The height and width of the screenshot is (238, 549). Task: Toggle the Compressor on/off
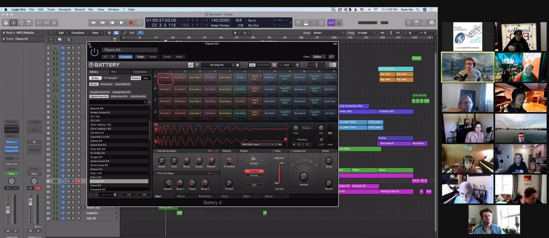click(290, 151)
